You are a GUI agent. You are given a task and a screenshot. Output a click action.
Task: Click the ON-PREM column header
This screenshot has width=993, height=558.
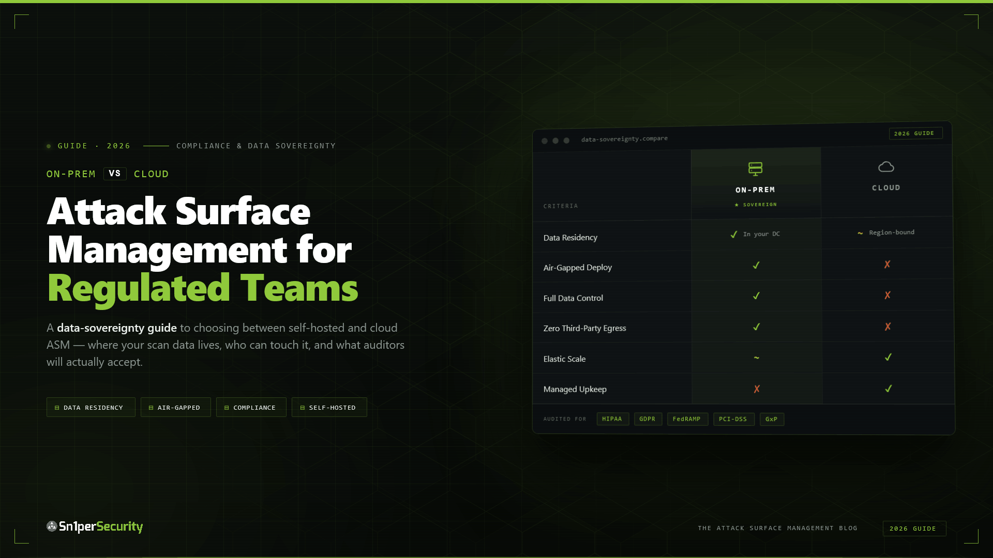coord(756,190)
